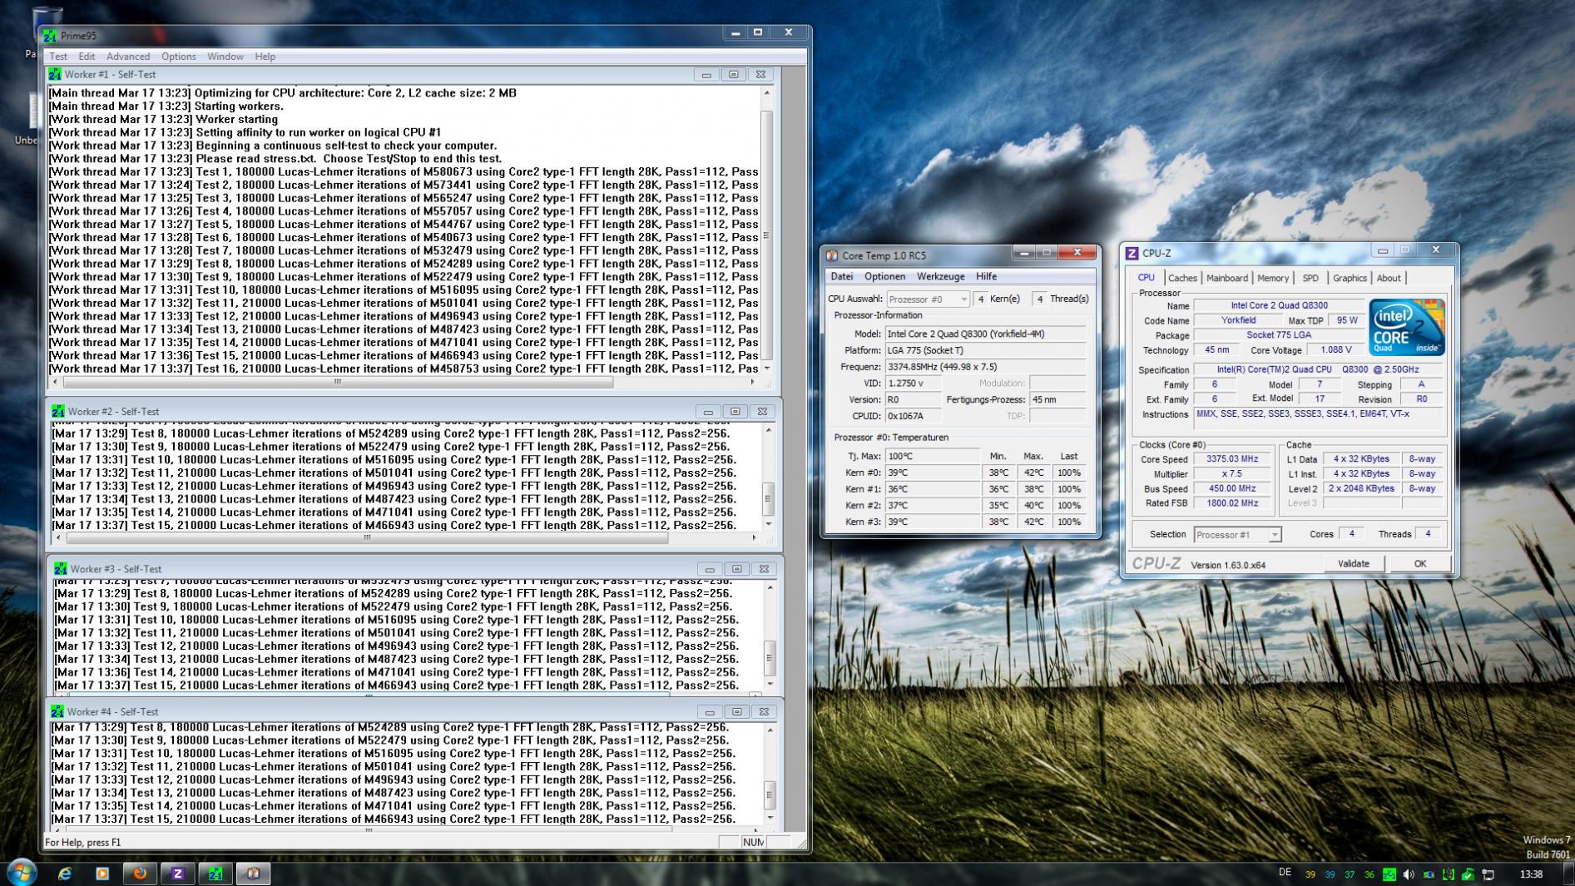Click the CPUID field showing 0x1067A
The width and height of the screenshot is (1575, 886).
913,416
